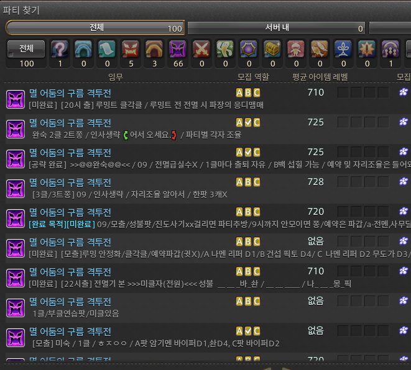This screenshot has width=411, height=370.
Task: Click item level 710 on the 20시 출 row
Action: click(x=316, y=92)
